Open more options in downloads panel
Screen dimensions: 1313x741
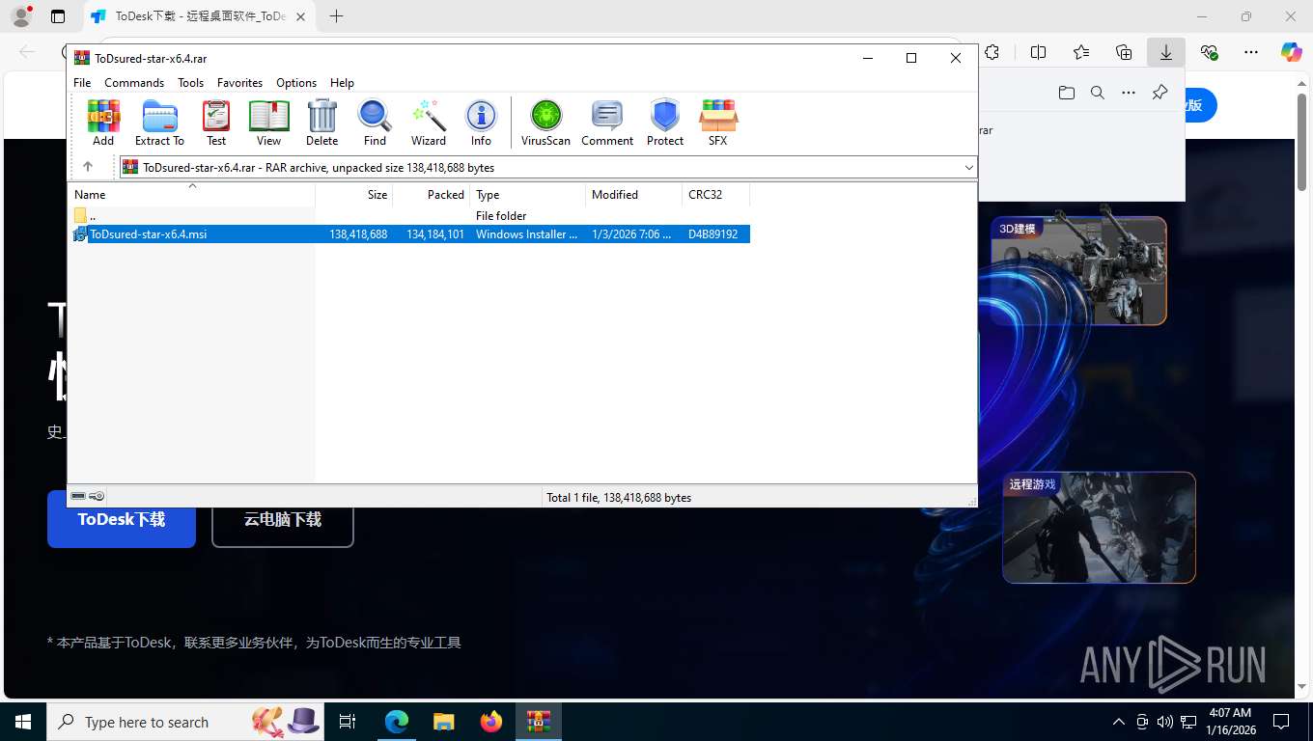pyautogui.click(x=1128, y=93)
